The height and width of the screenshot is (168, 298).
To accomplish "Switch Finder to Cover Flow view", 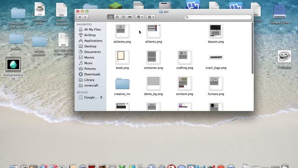I will click(130, 17).
